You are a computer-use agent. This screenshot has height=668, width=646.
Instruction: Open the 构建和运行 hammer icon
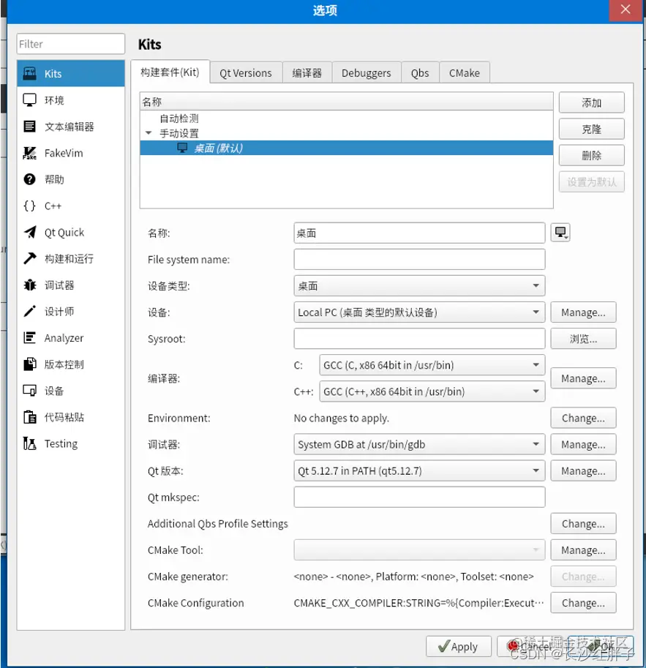(29, 258)
